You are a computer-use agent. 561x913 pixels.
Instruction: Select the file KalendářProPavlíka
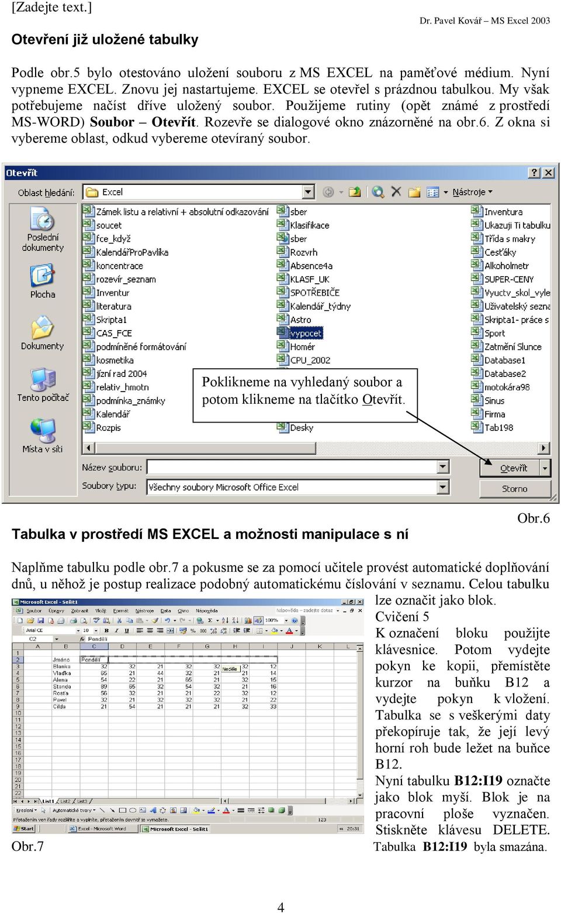point(132,252)
